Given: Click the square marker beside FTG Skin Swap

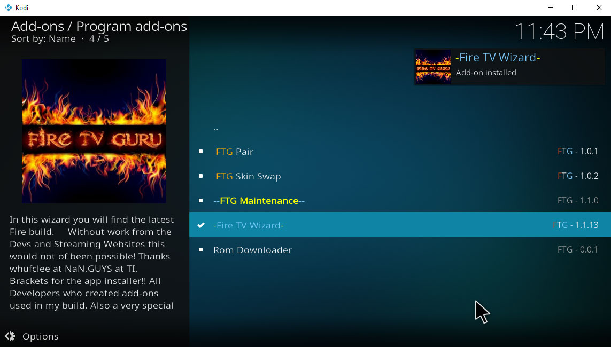Looking at the screenshot, I should [201, 176].
